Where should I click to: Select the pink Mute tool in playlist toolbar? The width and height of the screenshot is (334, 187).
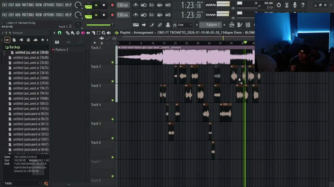[83, 33]
